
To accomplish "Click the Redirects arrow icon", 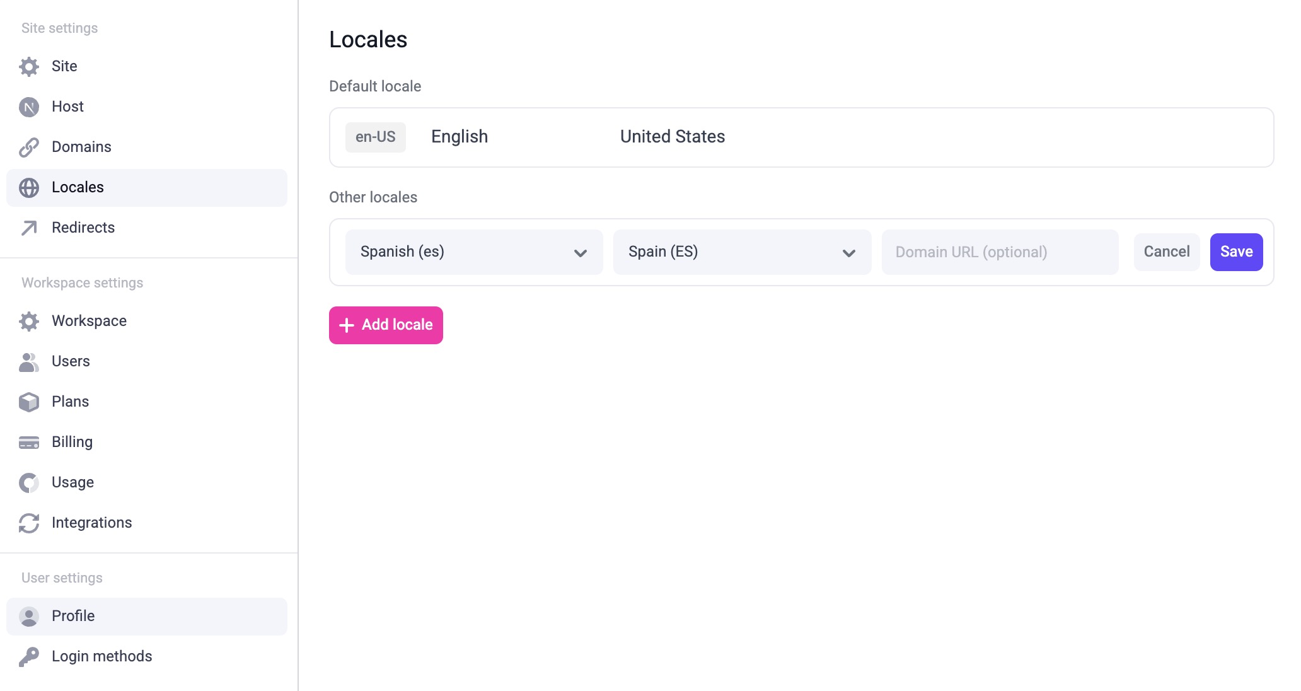I will (29, 228).
